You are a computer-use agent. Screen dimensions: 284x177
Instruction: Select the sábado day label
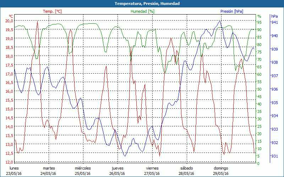(x=186, y=168)
